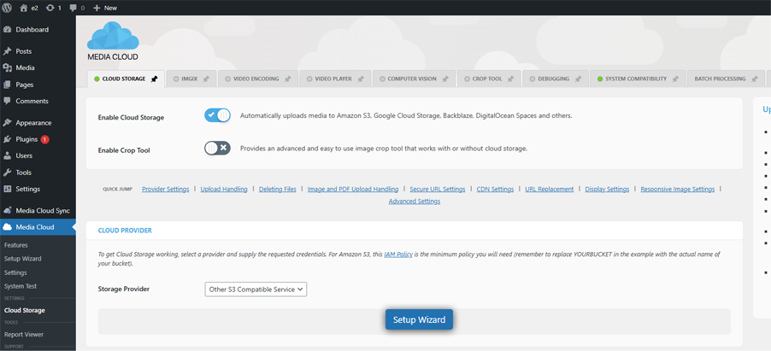Click the Users person icon
The width and height of the screenshot is (771, 351).
[8, 155]
